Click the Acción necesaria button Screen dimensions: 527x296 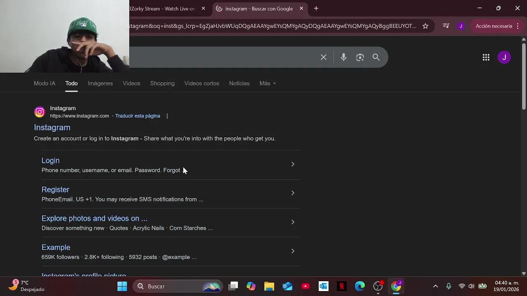[x=497, y=26]
